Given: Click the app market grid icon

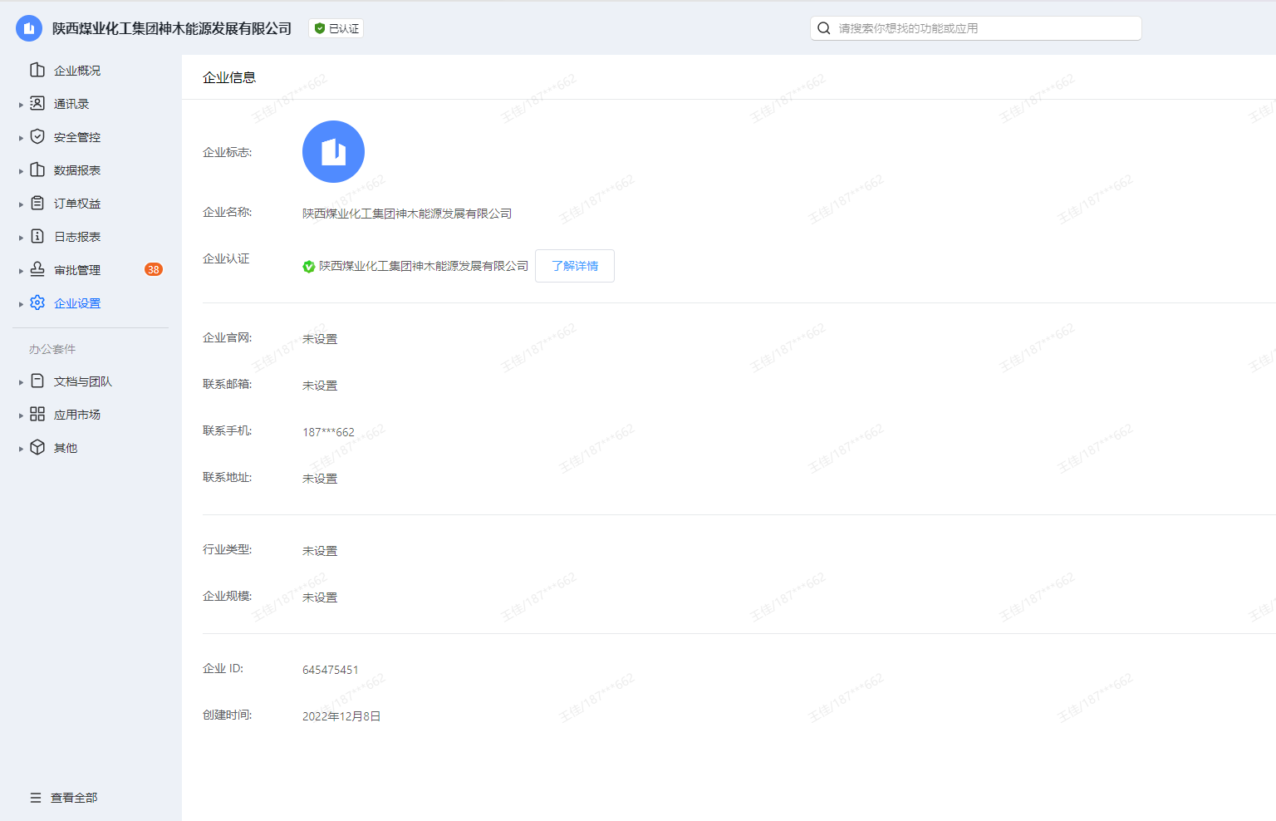Looking at the screenshot, I should tap(37, 414).
